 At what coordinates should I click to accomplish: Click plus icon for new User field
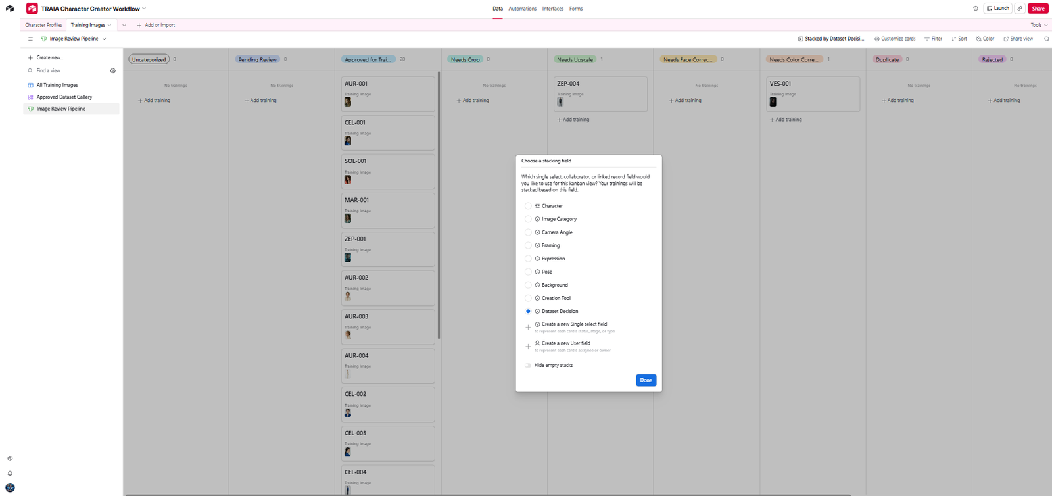tap(528, 346)
